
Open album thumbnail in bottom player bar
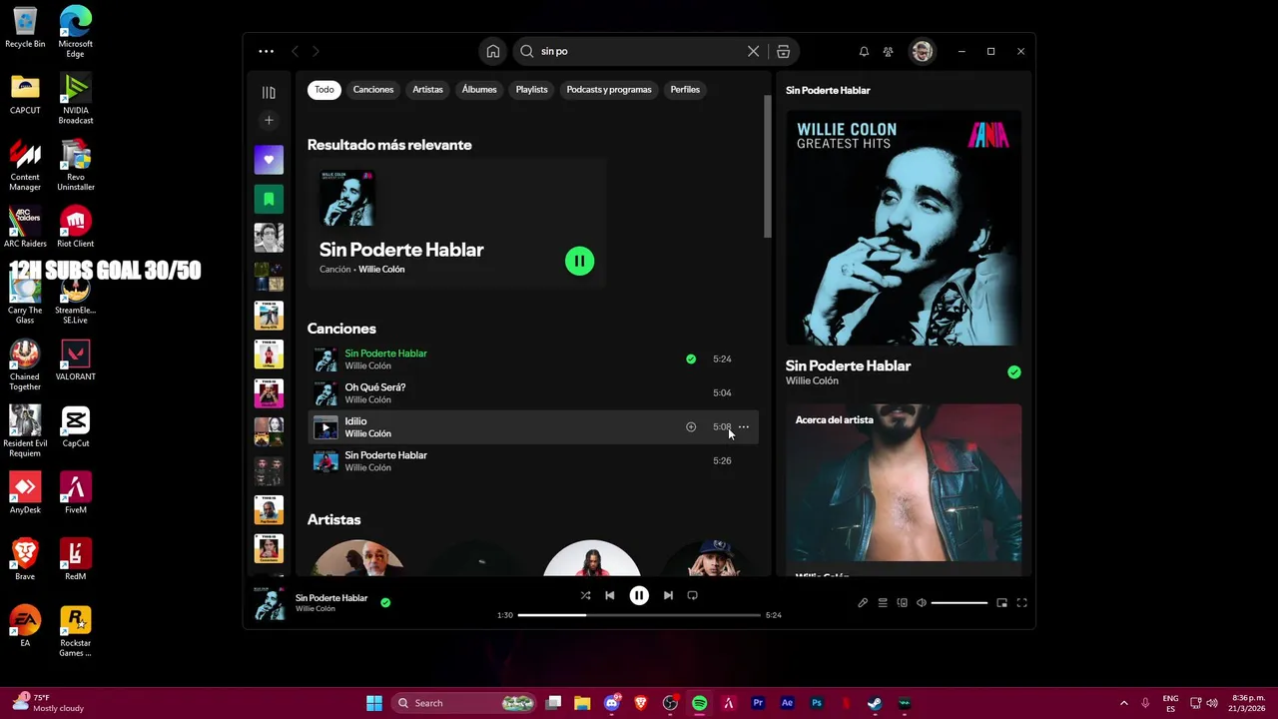270,603
